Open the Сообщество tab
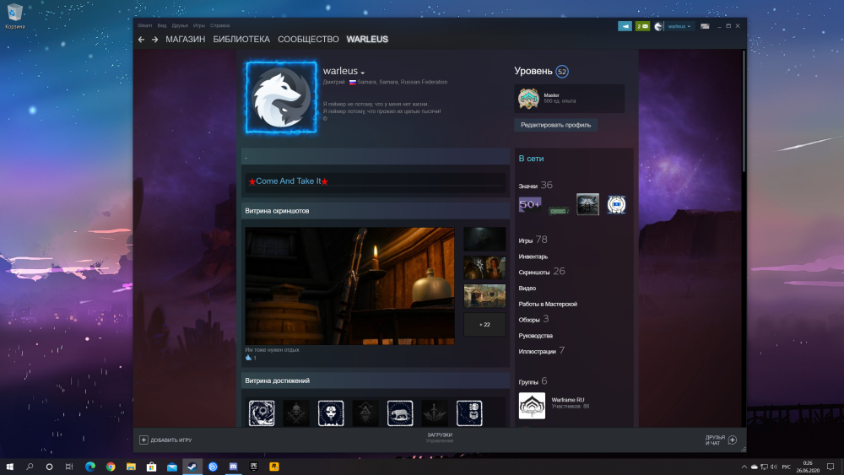Viewport: 844px width, 475px height. point(308,40)
